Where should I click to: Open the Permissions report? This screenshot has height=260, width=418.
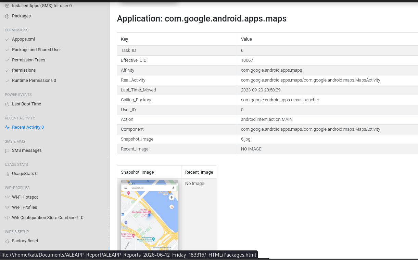[x=24, y=70]
